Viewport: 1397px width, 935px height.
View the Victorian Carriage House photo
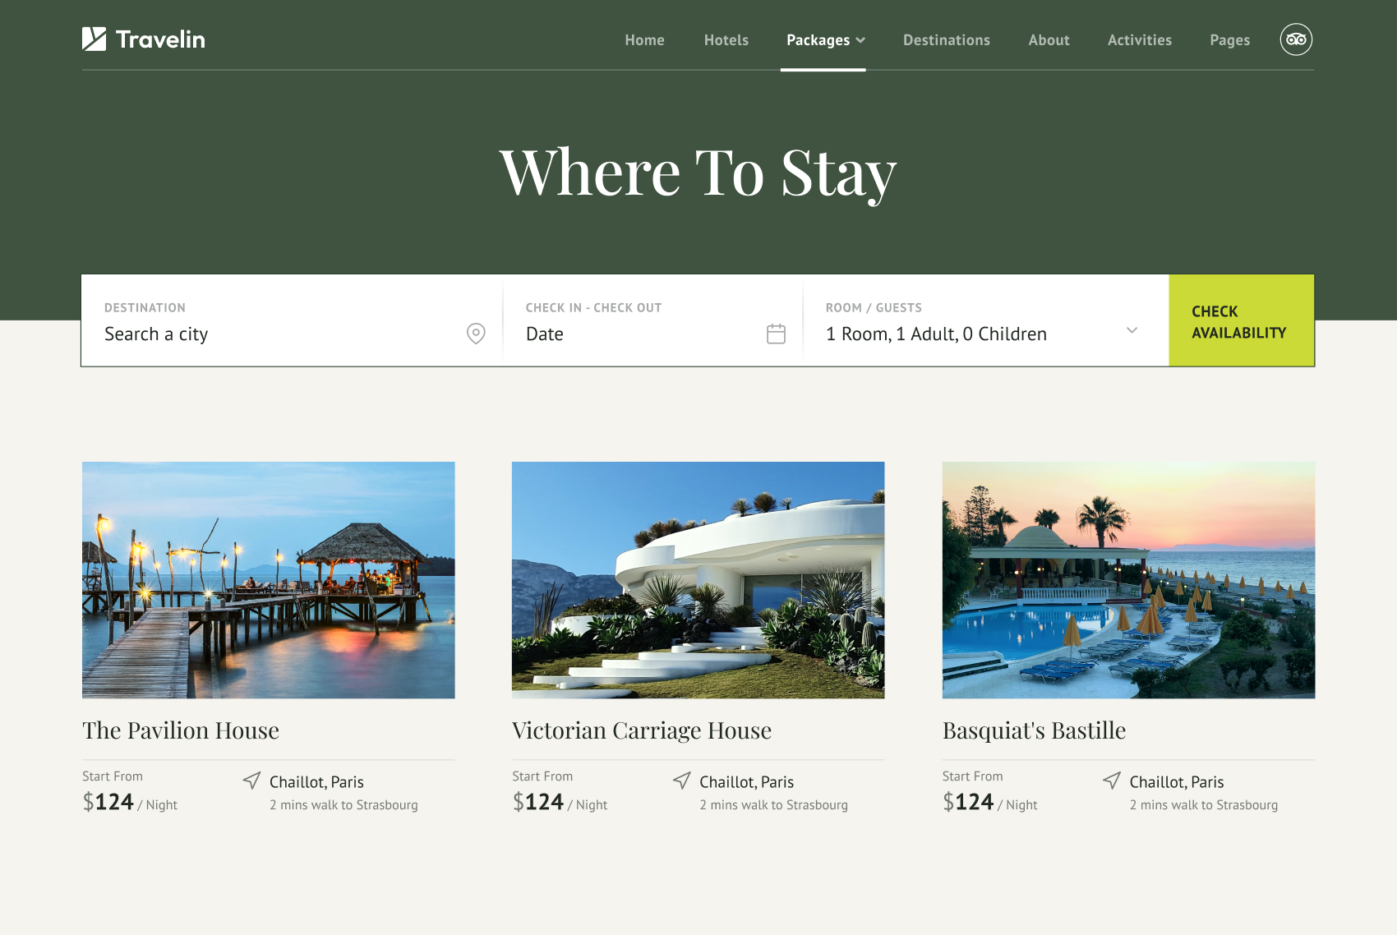(x=698, y=580)
